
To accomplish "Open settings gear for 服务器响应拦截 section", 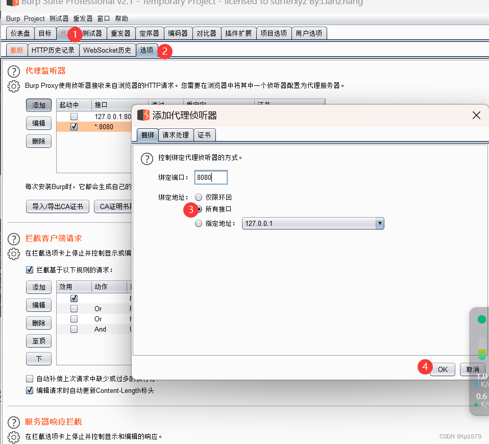I will pyautogui.click(x=14, y=437).
